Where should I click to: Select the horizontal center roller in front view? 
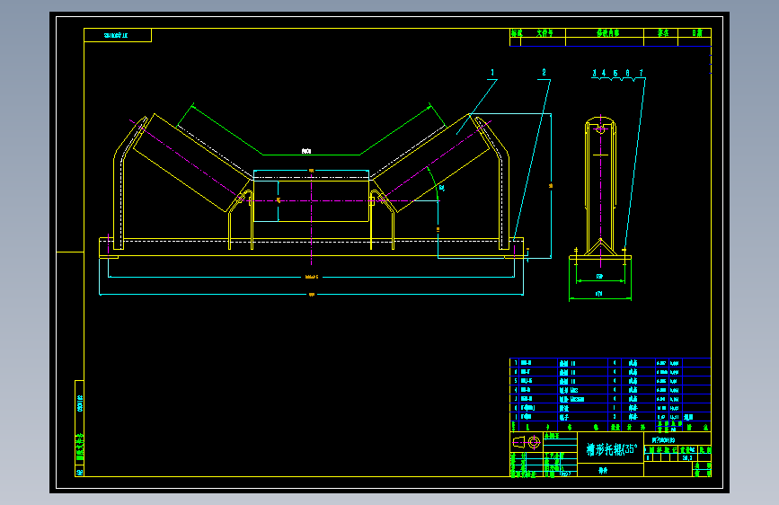pos(312,200)
